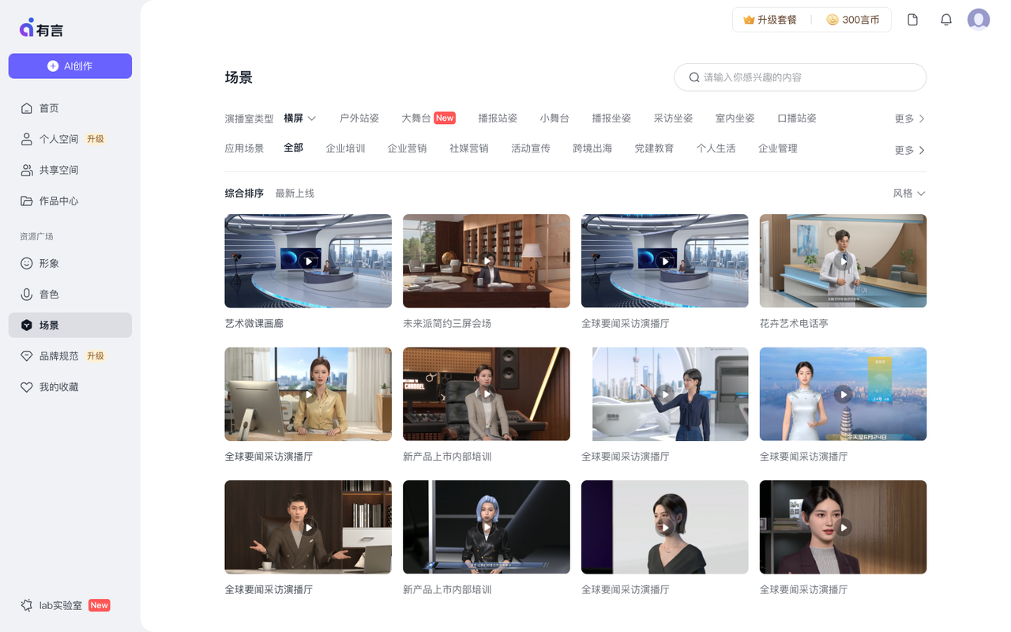1011x632 pixels.
Task: Expand 更多 for 应用场景 row
Action: pyautogui.click(x=909, y=150)
